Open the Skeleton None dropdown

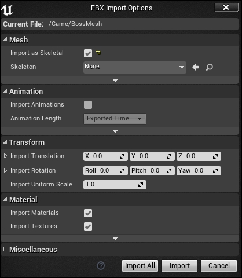click(135, 67)
